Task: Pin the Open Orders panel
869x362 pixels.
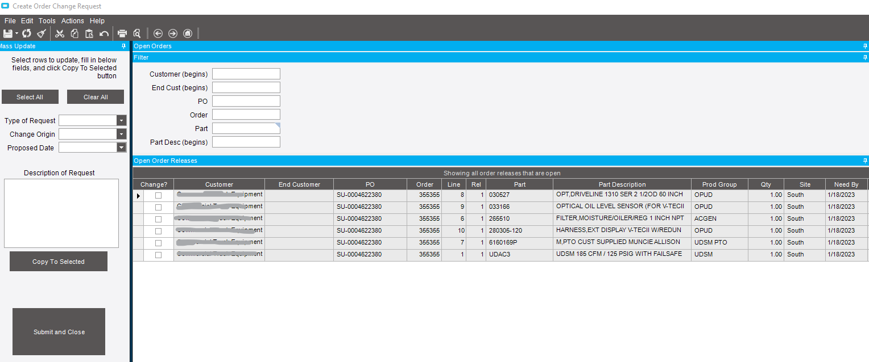Action: [865, 46]
